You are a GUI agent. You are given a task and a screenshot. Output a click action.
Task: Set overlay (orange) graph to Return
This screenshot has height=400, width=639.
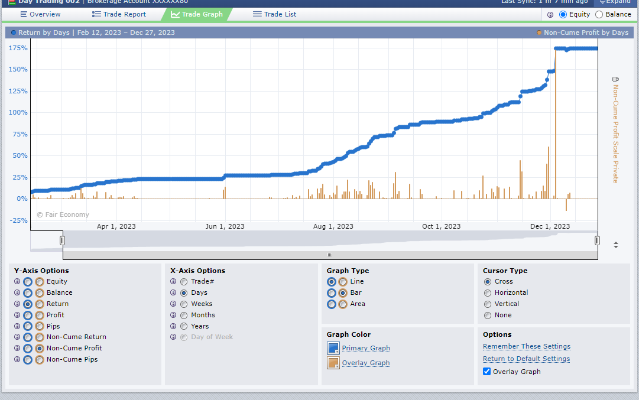click(x=40, y=304)
